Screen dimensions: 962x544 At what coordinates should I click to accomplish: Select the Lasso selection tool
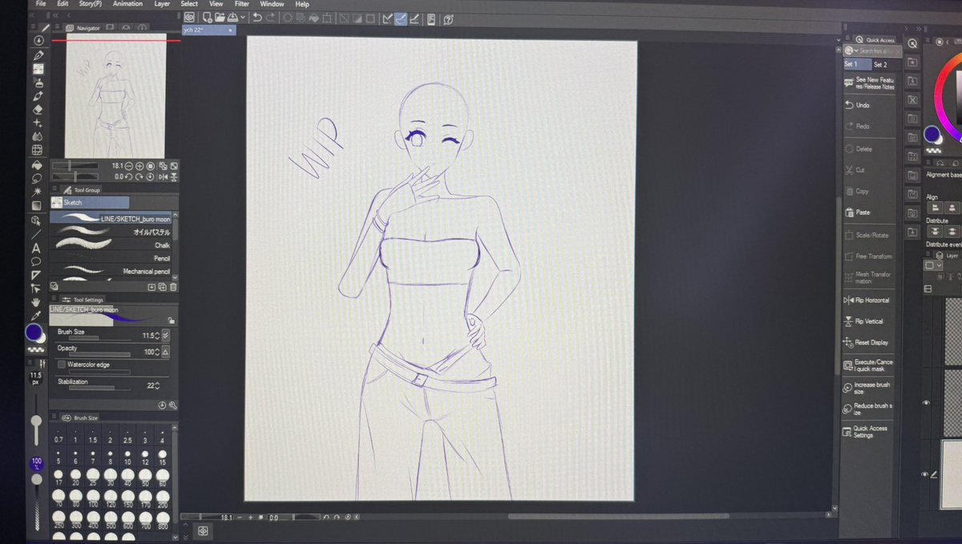coord(37,179)
